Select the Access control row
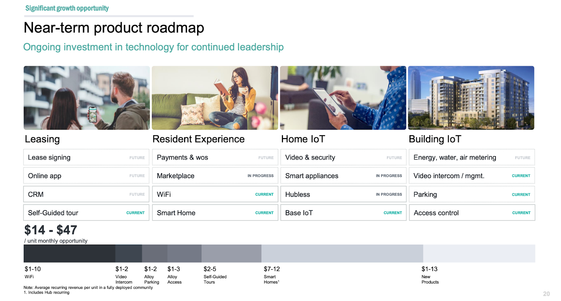 tap(472, 213)
